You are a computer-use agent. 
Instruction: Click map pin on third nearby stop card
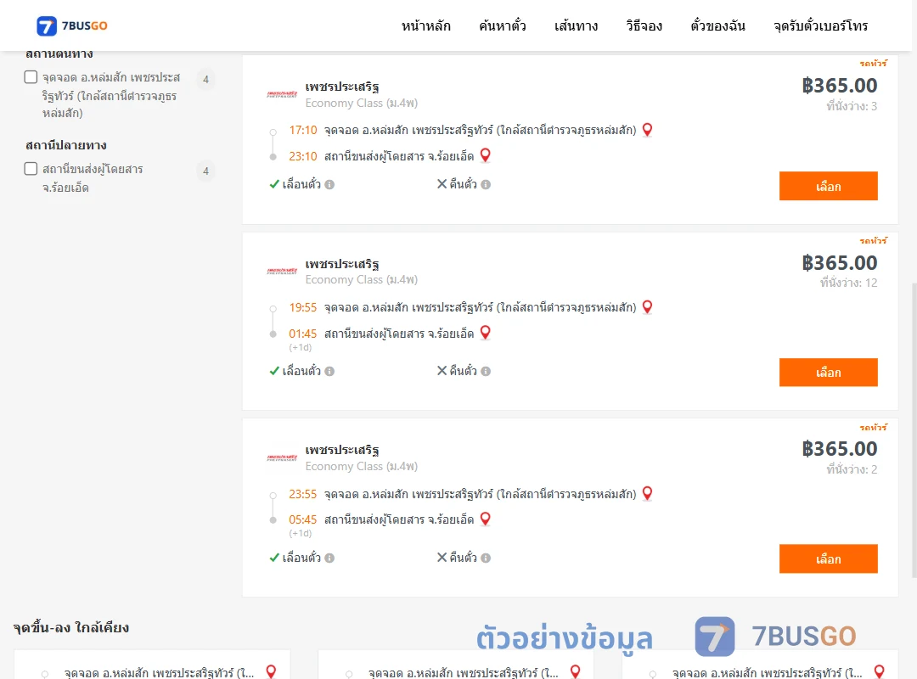coord(879,671)
